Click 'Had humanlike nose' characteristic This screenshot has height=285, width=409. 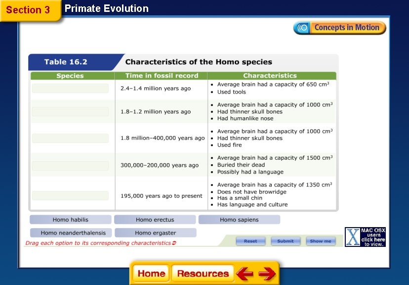pyautogui.click(x=245, y=118)
